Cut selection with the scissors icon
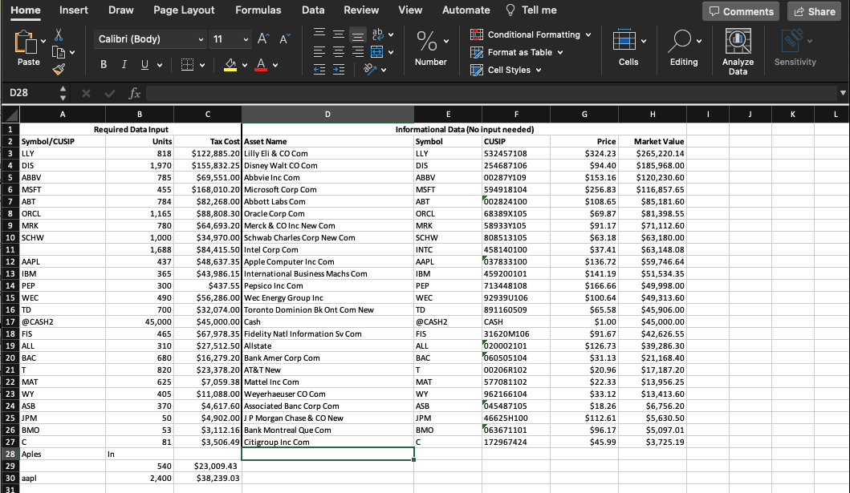 tap(59, 35)
